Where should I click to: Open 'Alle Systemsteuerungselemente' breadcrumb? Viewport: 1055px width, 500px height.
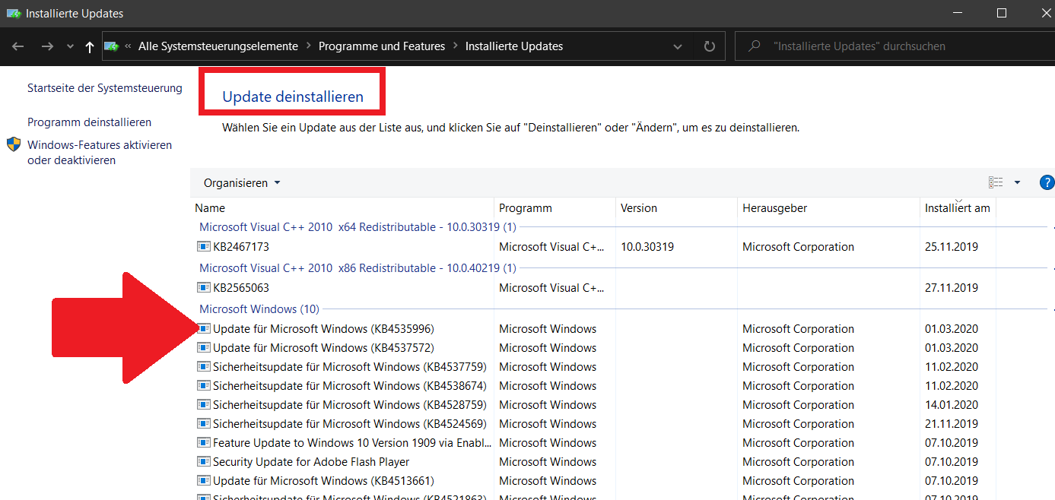point(218,46)
